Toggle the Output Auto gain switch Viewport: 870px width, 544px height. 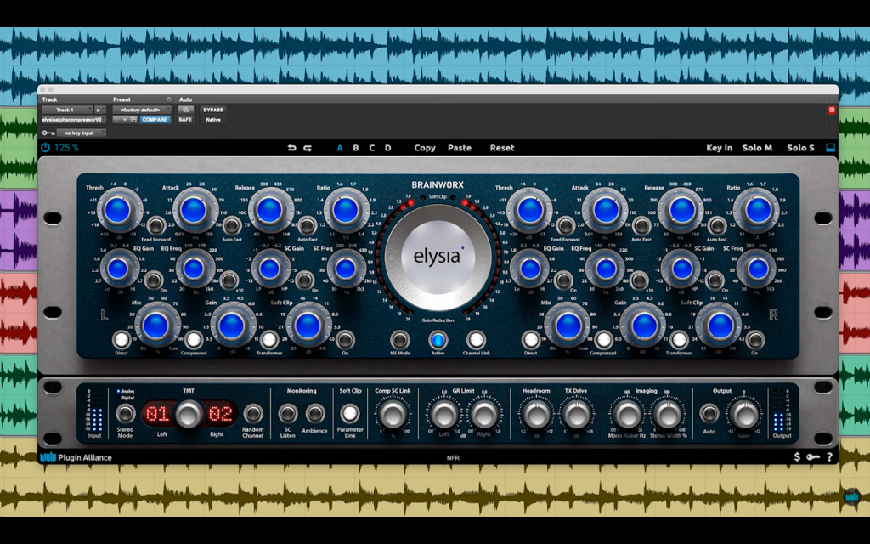(x=709, y=414)
